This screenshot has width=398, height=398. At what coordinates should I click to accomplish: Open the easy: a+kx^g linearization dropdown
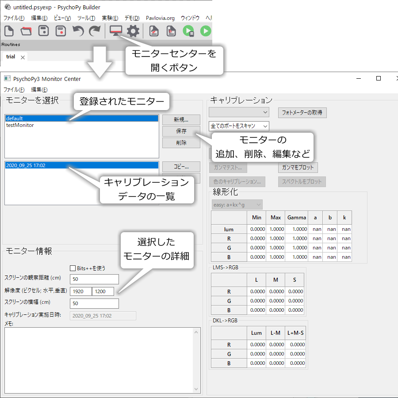coord(237,205)
